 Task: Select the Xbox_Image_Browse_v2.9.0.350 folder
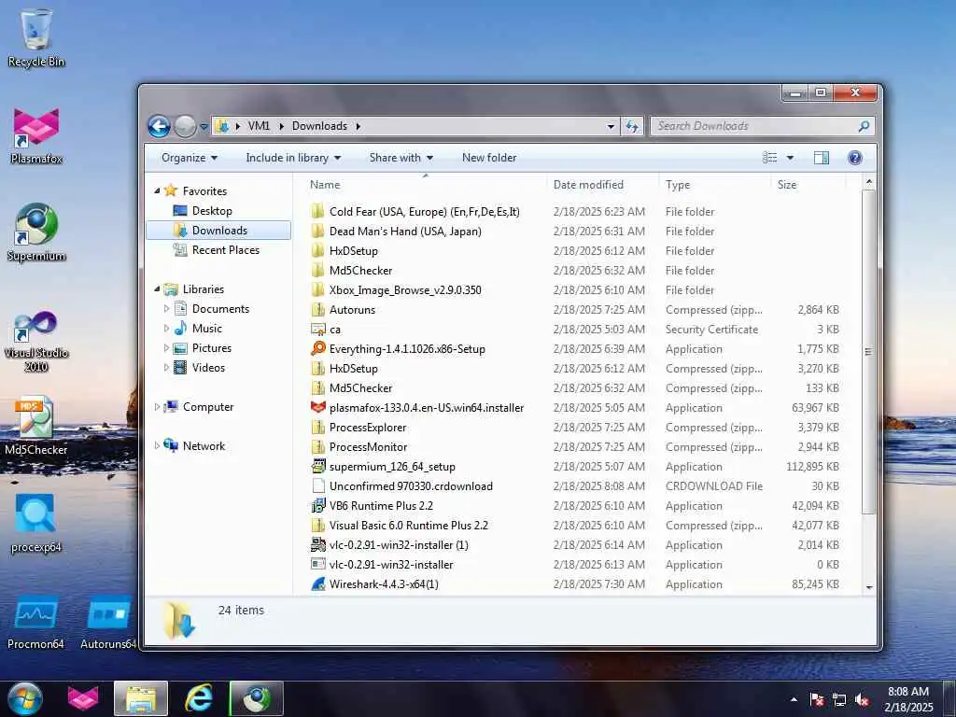click(x=577, y=290)
